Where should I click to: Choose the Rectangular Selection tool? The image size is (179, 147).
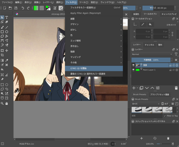[2, 85]
